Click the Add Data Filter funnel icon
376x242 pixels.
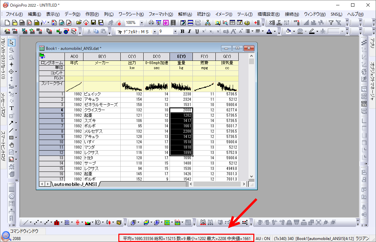331,23
